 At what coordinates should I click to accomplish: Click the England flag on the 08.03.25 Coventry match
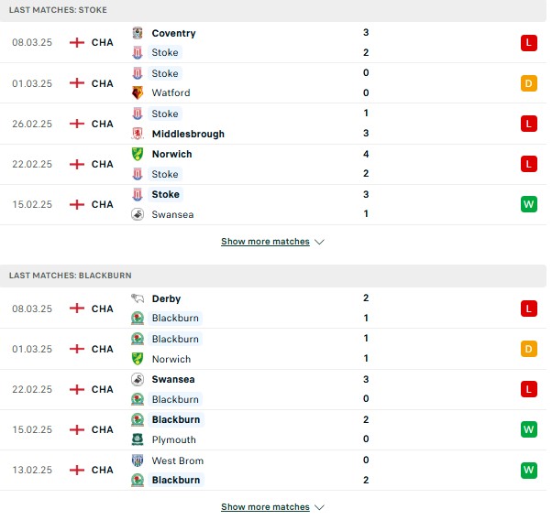77,42
